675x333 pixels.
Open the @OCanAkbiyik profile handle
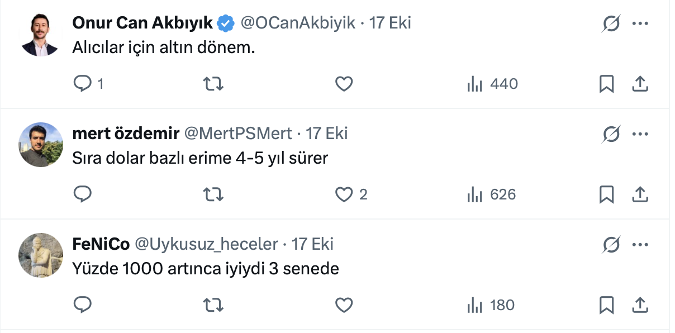point(298,23)
